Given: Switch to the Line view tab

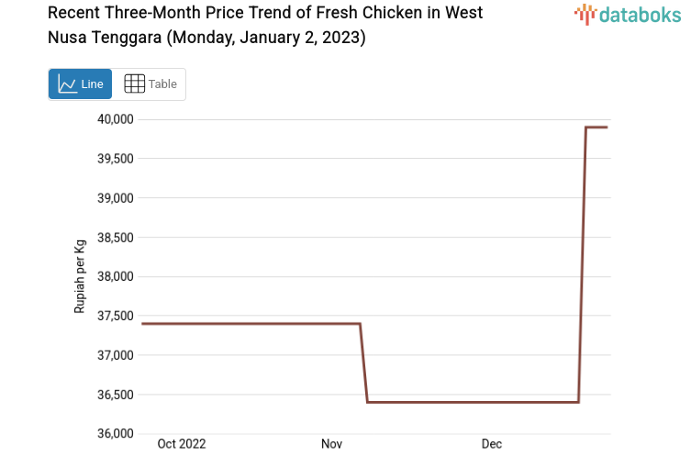Looking at the screenshot, I should (x=81, y=84).
